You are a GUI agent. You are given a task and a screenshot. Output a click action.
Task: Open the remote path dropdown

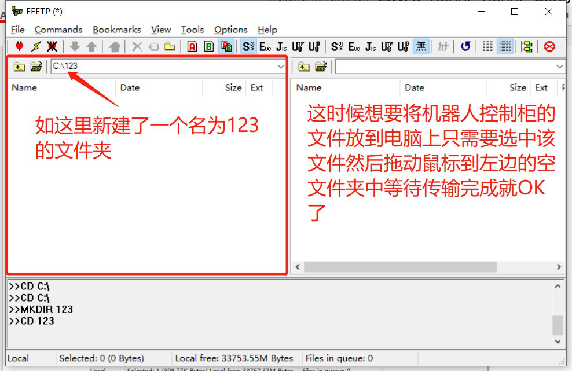pyautogui.click(x=559, y=66)
